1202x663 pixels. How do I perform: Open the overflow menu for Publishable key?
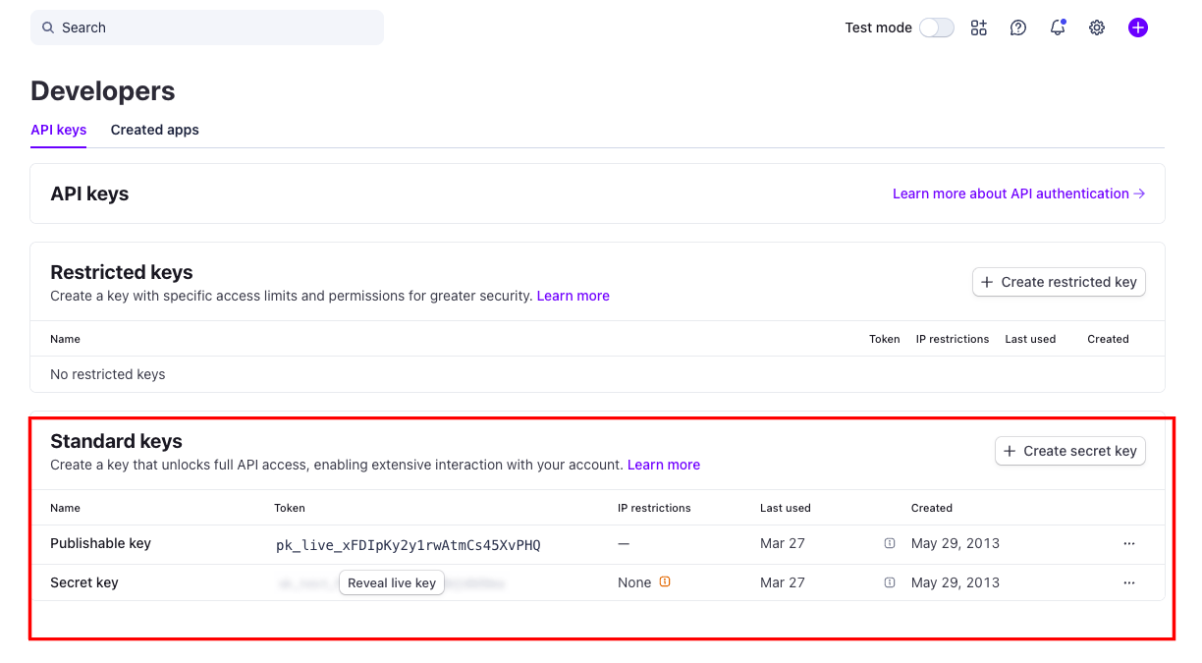click(x=1128, y=543)
